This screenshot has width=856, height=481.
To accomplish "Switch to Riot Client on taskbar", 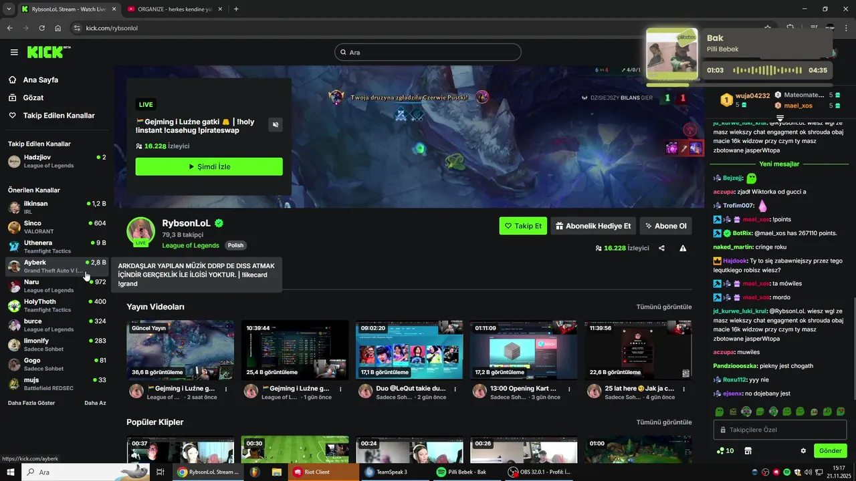I will 323,472.
